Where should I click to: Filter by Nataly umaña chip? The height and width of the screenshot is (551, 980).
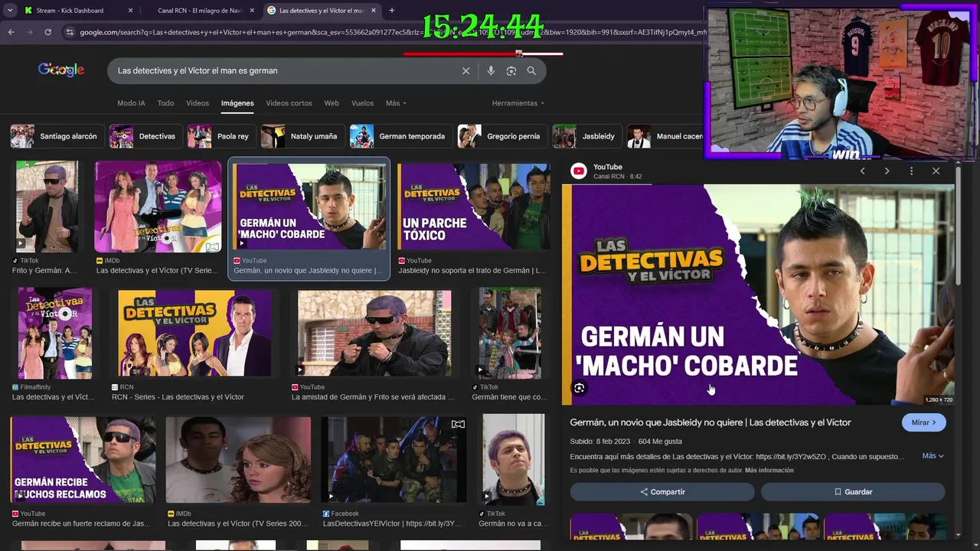click(x=302, y=136)
